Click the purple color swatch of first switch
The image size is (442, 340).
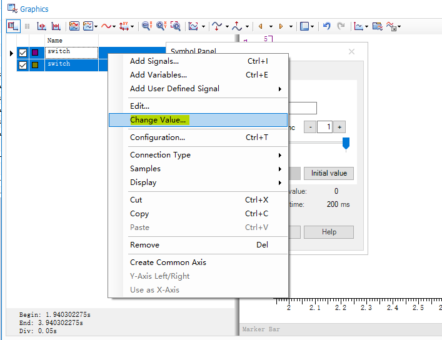tap(35, 52)
